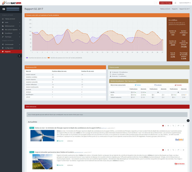Open the small box left of Isolation thermique
Viewport: 192px width, 172px height.
coord(156,3)
